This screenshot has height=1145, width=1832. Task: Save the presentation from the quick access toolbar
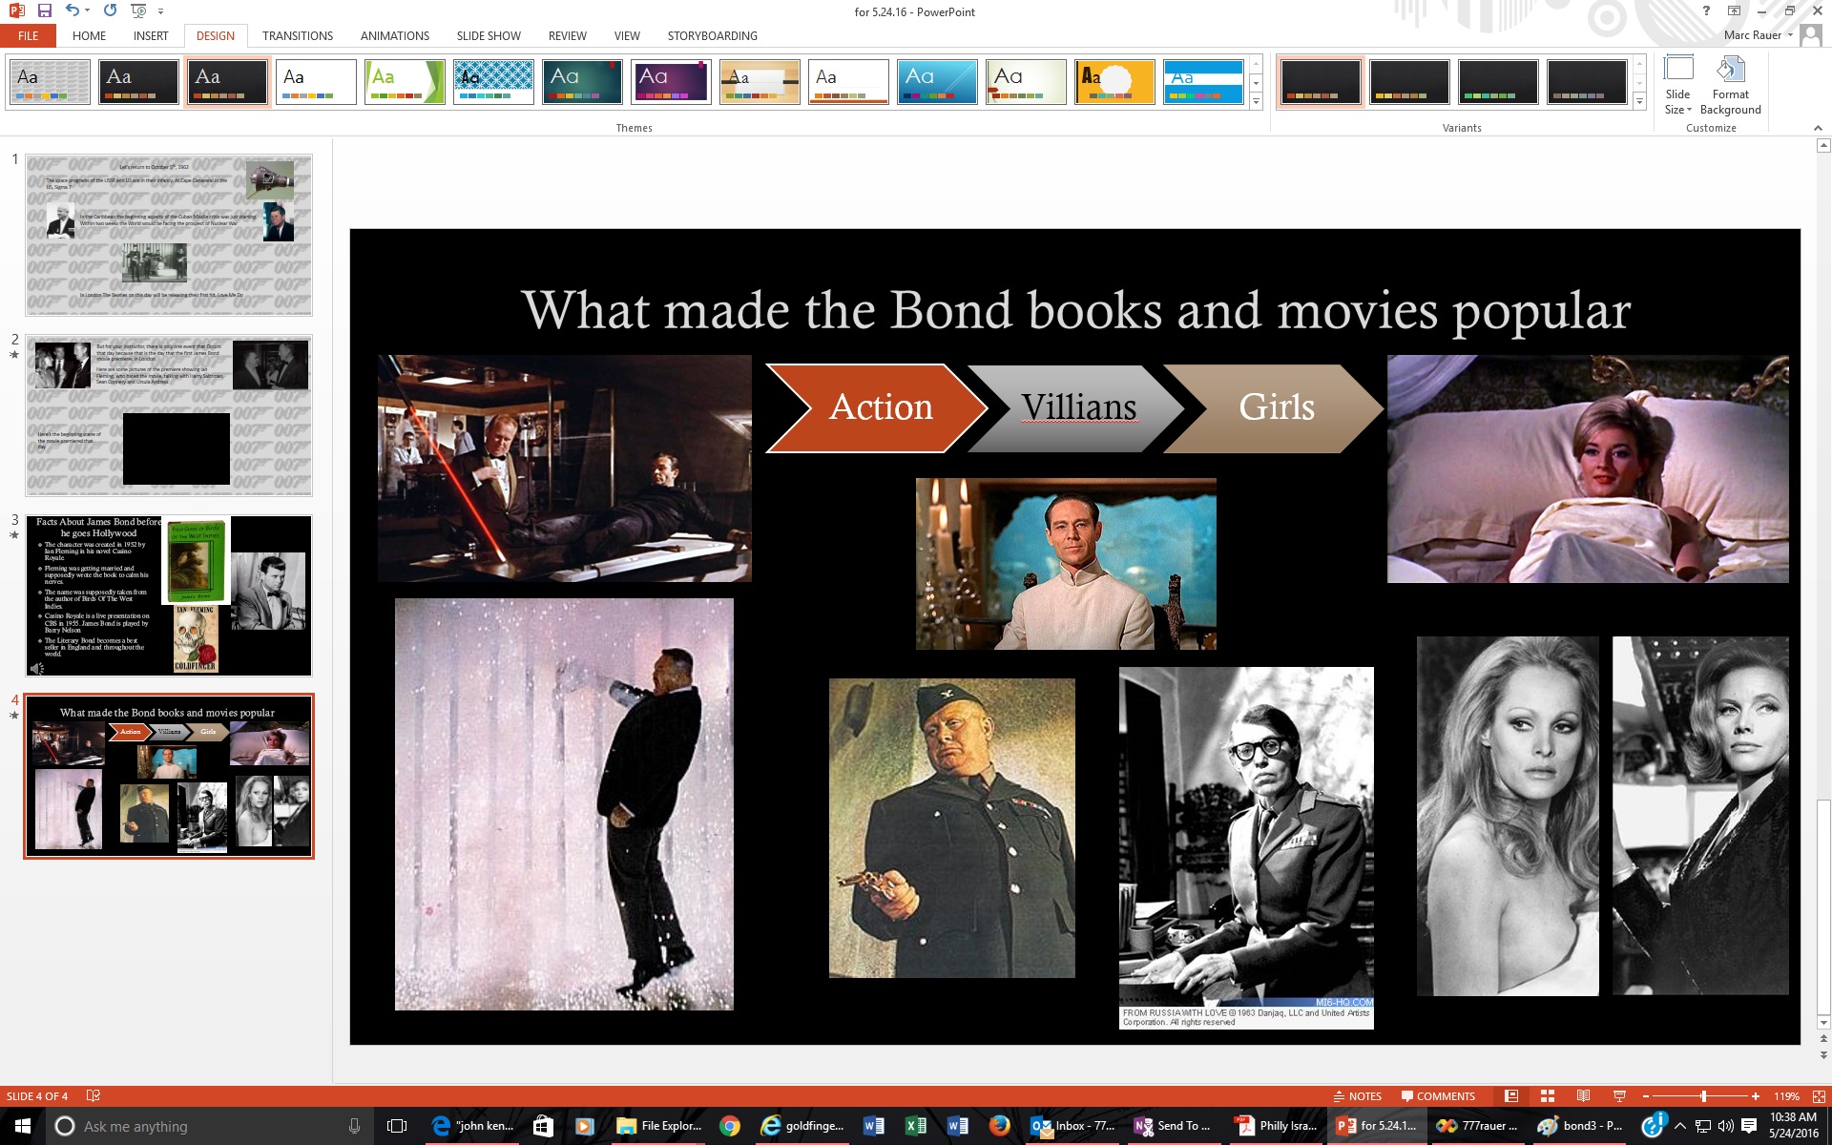(44, 11)
